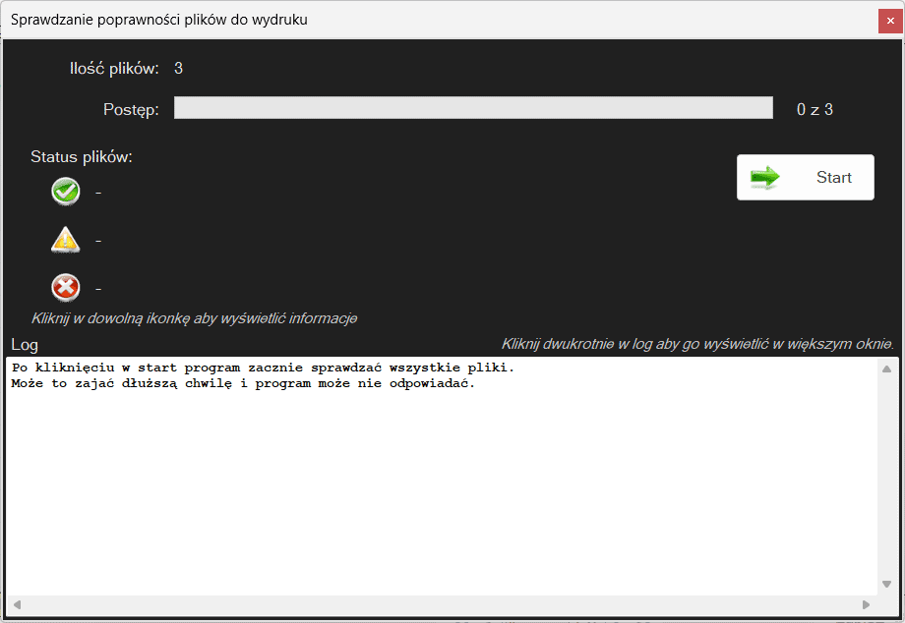The height and width of the screenshot is (623, 905).
Task: Click the 'Kliknij w dowolną ikonkę' hint text
Action: click(x=194, y=318)
